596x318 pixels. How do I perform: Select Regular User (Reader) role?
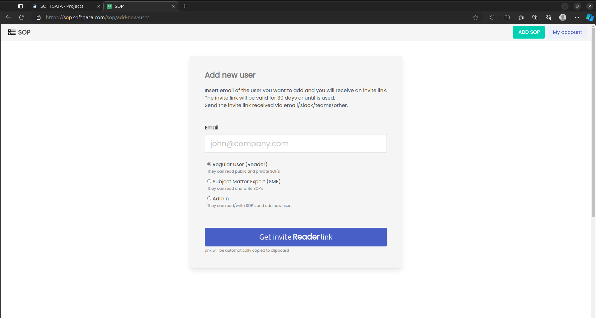(x=209, y=164)
